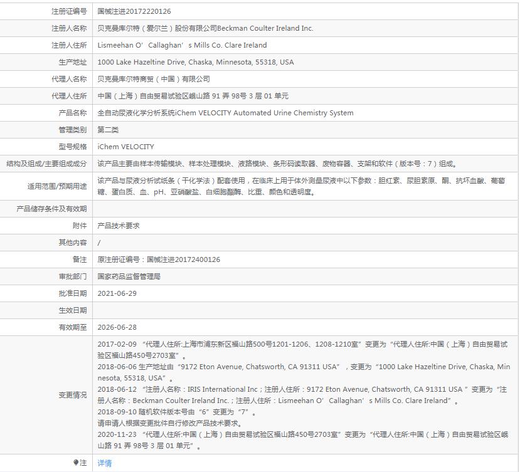Click the 注册人住所 label
Screen dimensions: 520x472
coord(69,45)
